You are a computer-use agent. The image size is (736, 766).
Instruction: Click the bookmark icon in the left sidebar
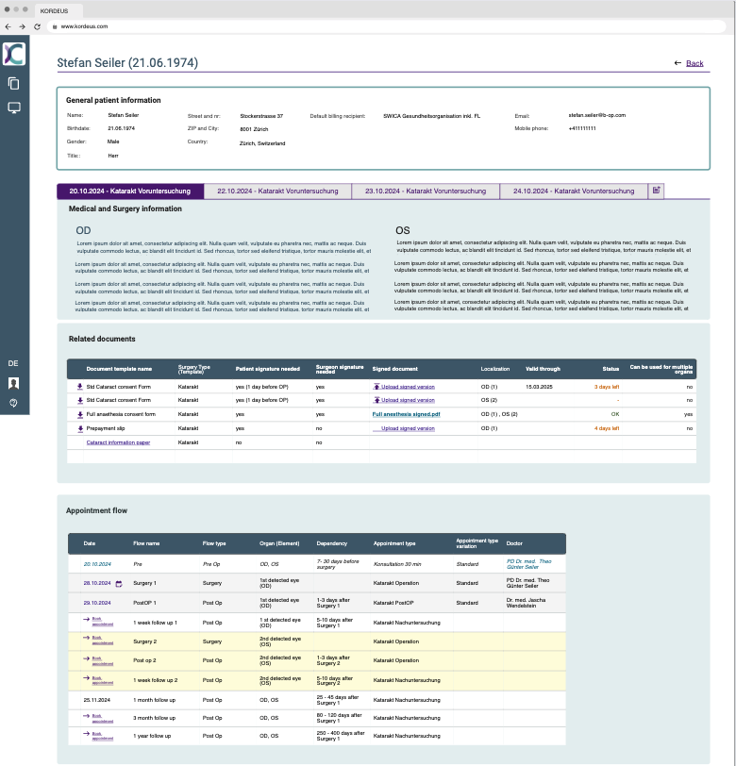click(14, 383)
